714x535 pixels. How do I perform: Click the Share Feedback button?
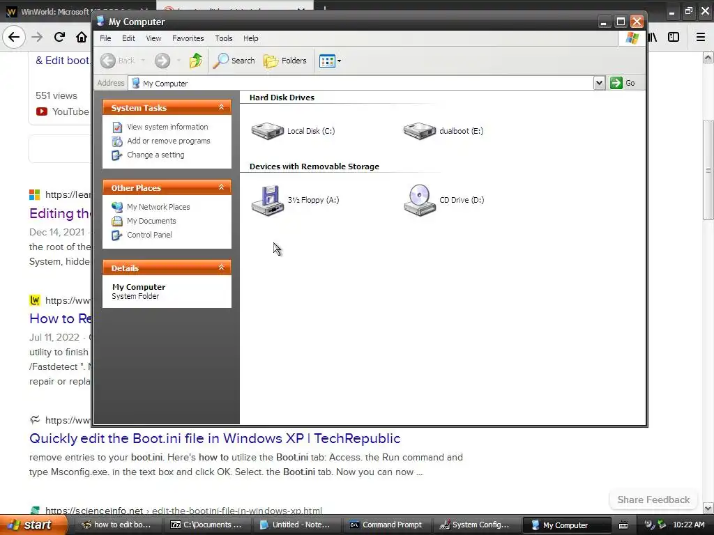click(x=653, y=499)
